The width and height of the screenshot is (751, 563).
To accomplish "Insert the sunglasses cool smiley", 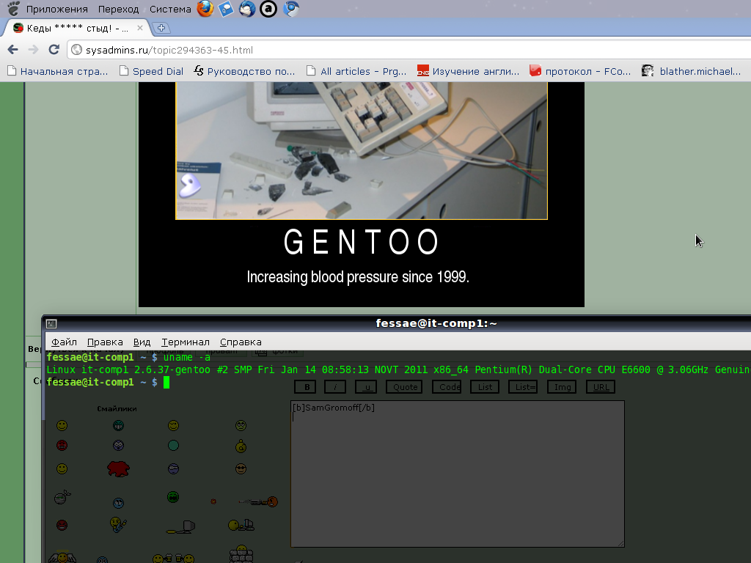I will (x=241, y=468).
